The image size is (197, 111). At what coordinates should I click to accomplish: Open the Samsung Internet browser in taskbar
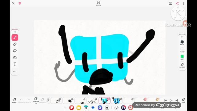[x=100, y=108]
